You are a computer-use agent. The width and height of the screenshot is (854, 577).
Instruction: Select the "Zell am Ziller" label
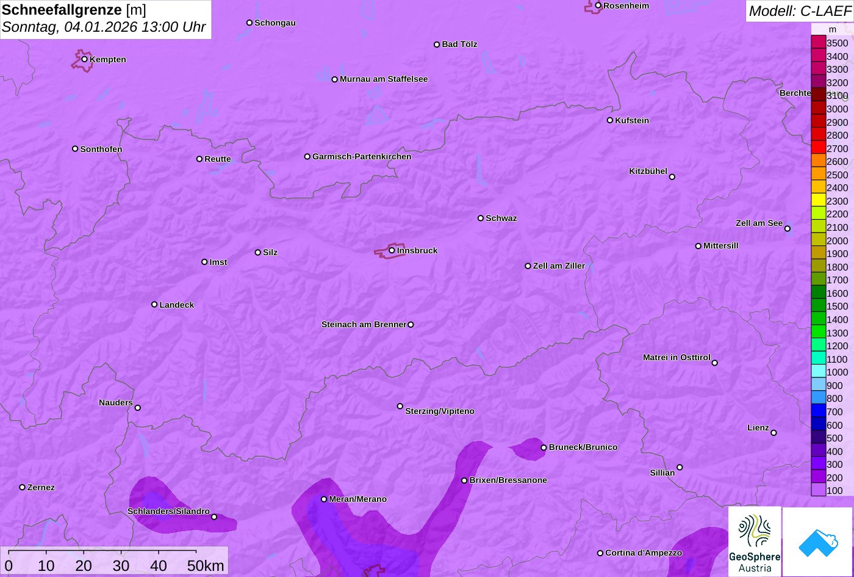pyautogui.click(x=559, y=266)
